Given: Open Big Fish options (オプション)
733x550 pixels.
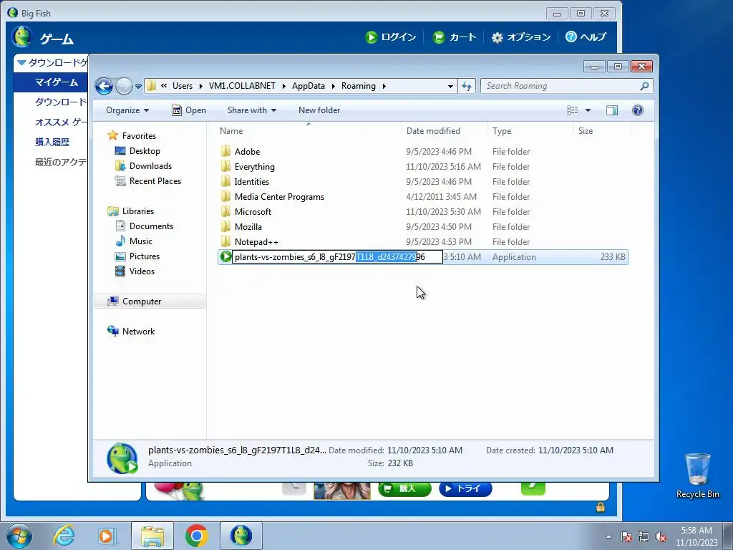Looking at the screenshot, I should (x=521, y=37).
